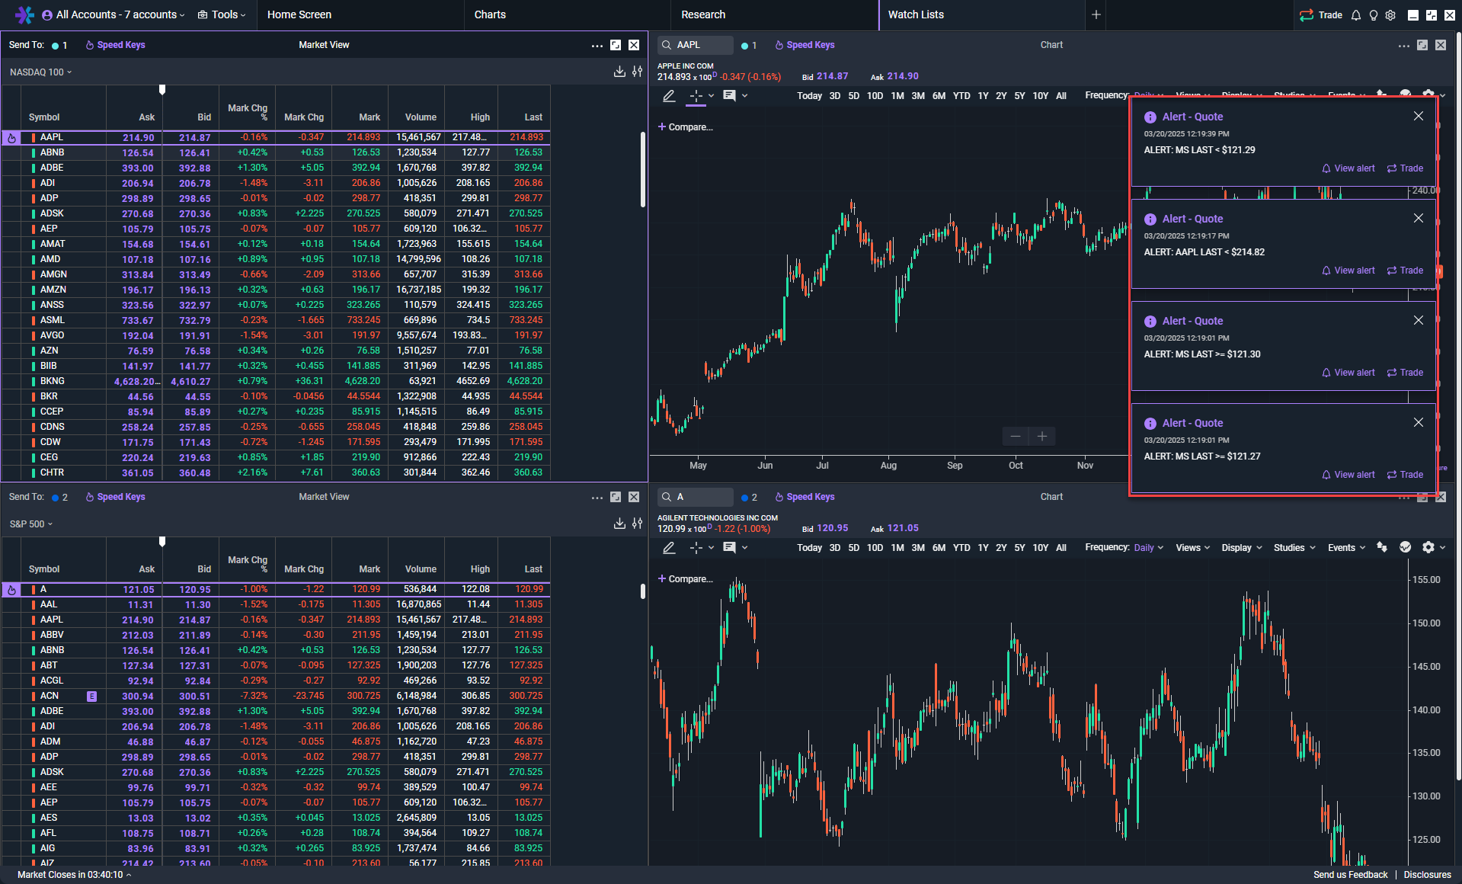
Task: Click the blue Send To 2 link color dot
Action: click(55, 498)
